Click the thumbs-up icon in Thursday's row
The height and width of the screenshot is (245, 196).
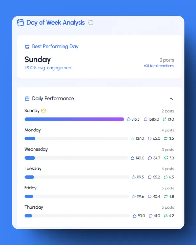[135, 216]
